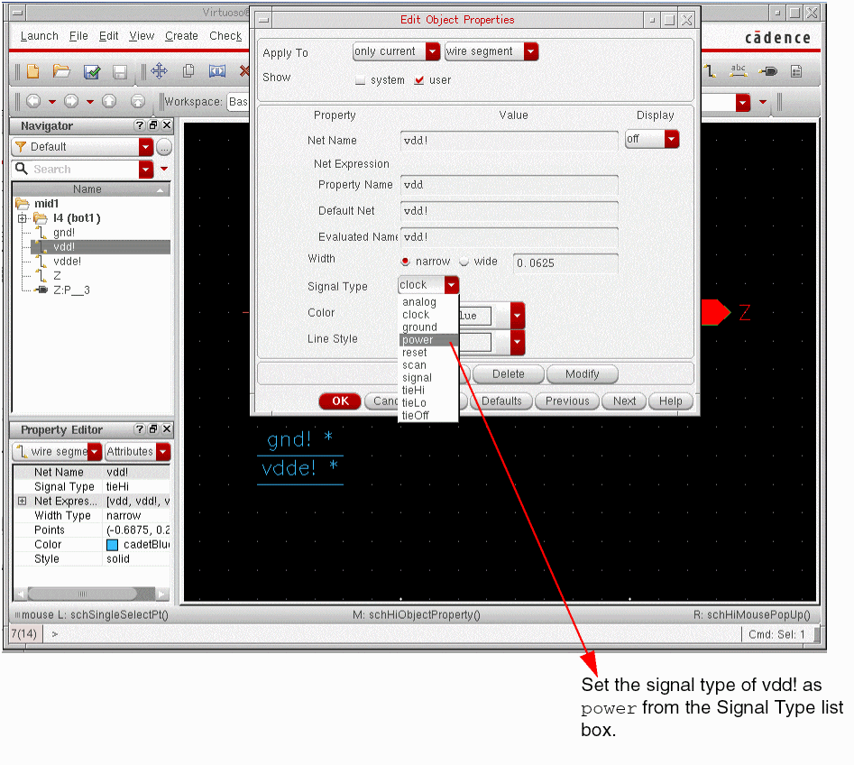Open the Edit menu

pos(108,36)
